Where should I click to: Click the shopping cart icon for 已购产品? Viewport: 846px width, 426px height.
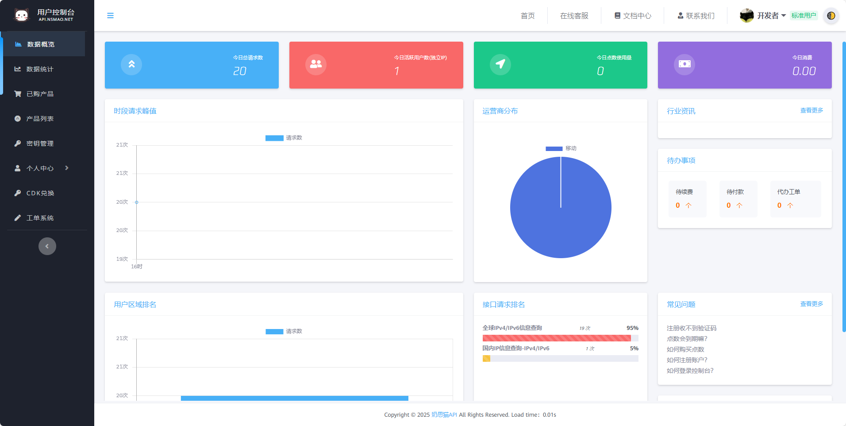[18, 94]
